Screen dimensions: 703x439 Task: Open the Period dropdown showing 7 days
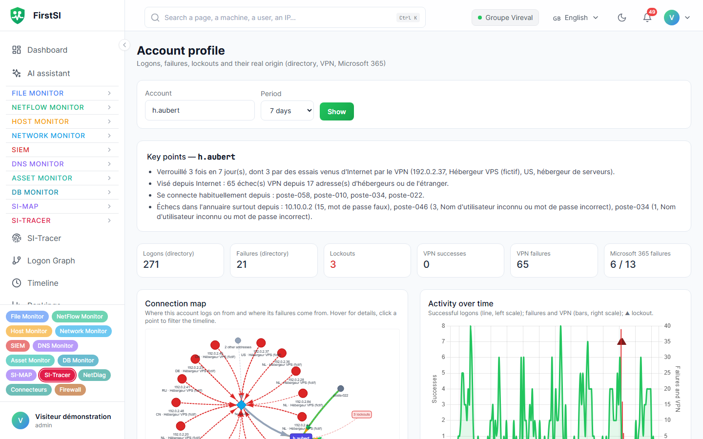287,111
